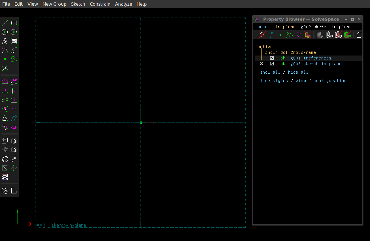Click the 'hide all' link
This screenshot has width=370, height=241.
point(298,72)
